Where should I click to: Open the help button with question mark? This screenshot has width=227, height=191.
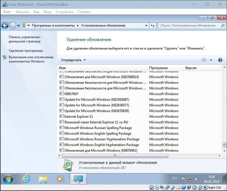[x=220, y=60]
